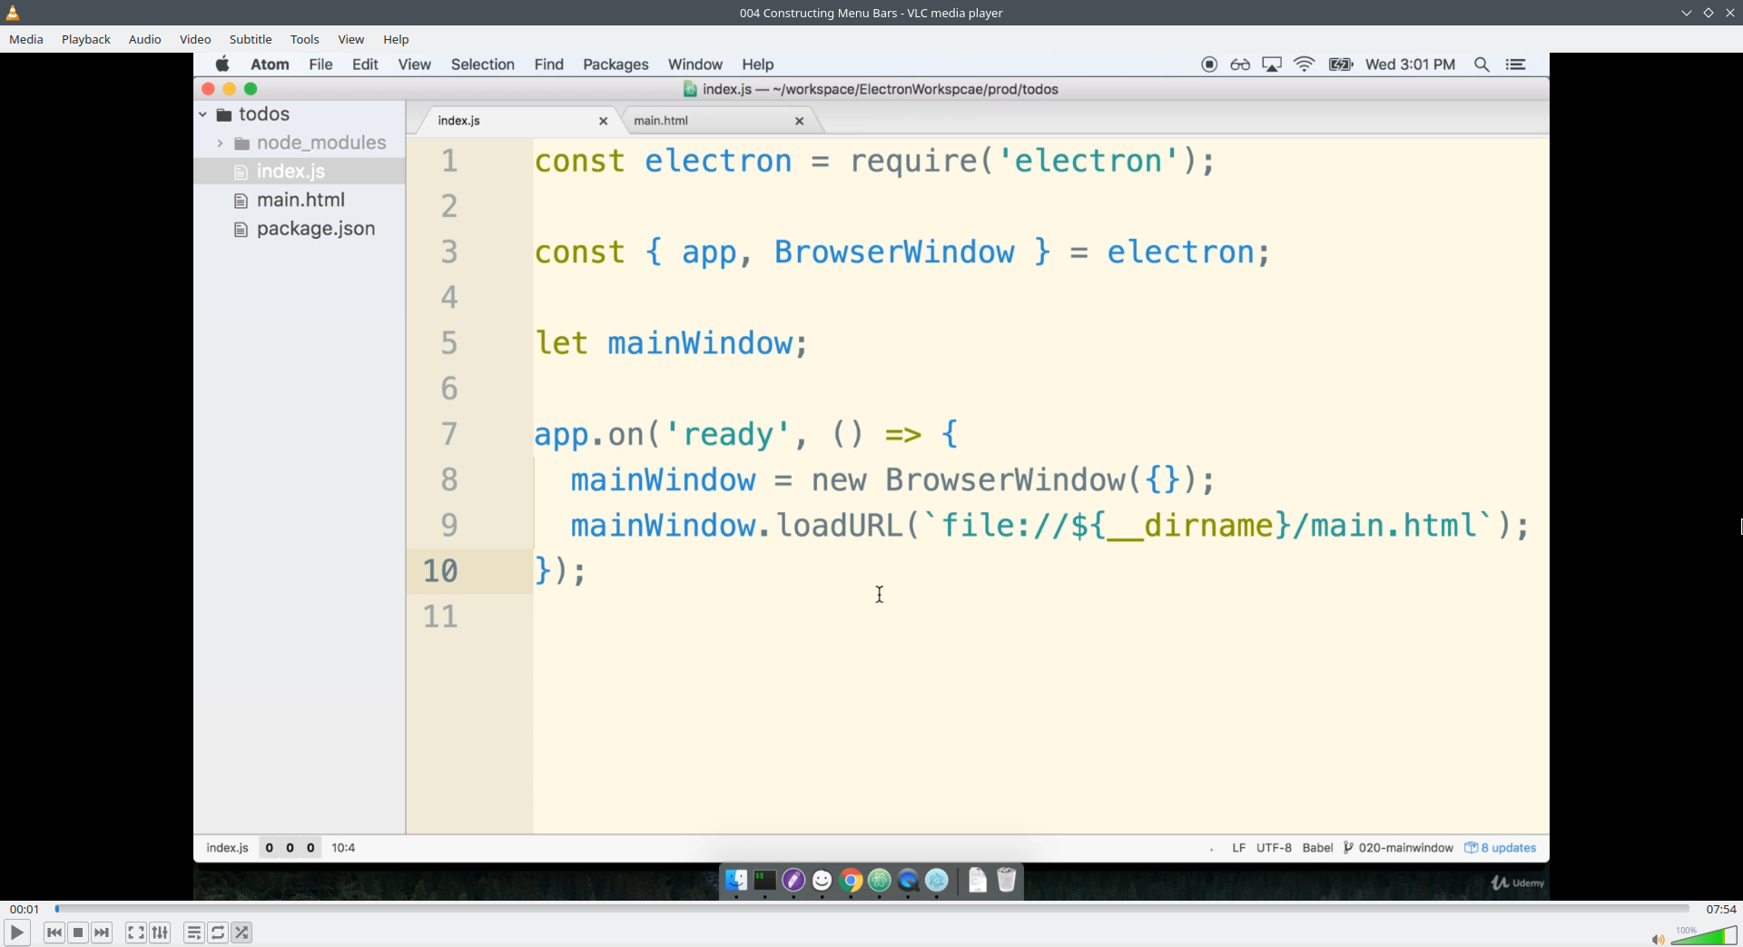Seek along the video progress bar

(x=872, y=908)
